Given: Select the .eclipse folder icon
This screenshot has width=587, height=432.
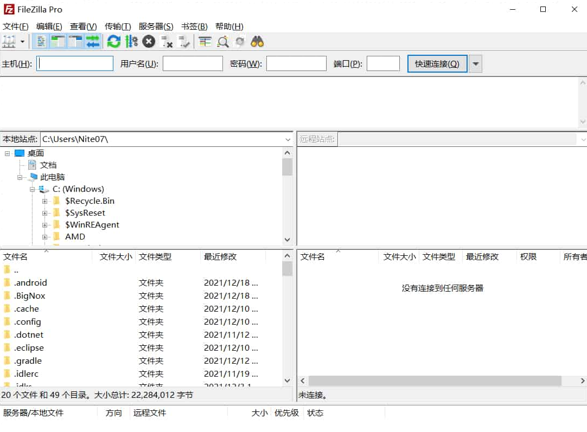Looking at the screenshot, I should [7, 347].
